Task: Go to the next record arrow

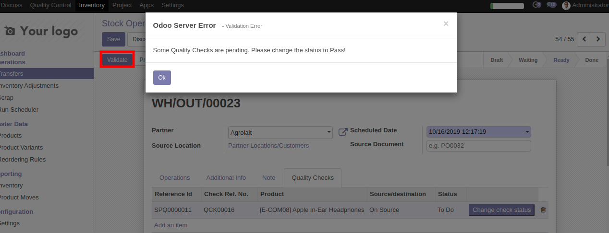Action: pos(598,39)
